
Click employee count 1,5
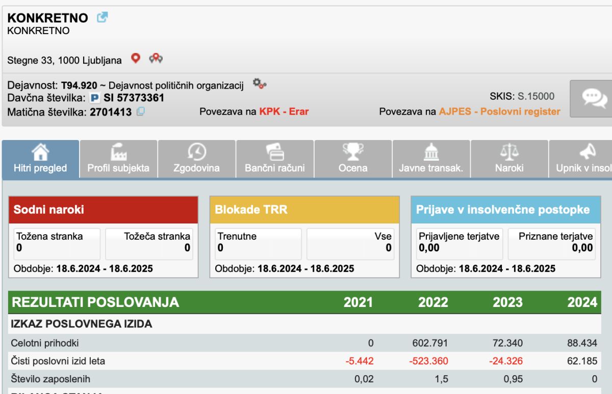441,379
